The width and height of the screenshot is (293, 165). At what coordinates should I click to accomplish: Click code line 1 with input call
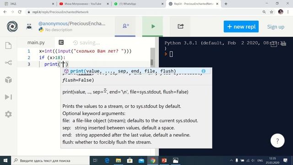[85, 51]
